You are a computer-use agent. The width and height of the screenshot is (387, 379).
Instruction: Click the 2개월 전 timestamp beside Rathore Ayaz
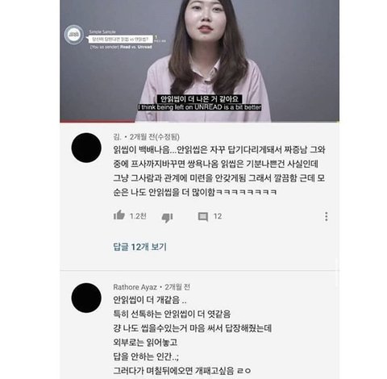click(x=177, y=287)
